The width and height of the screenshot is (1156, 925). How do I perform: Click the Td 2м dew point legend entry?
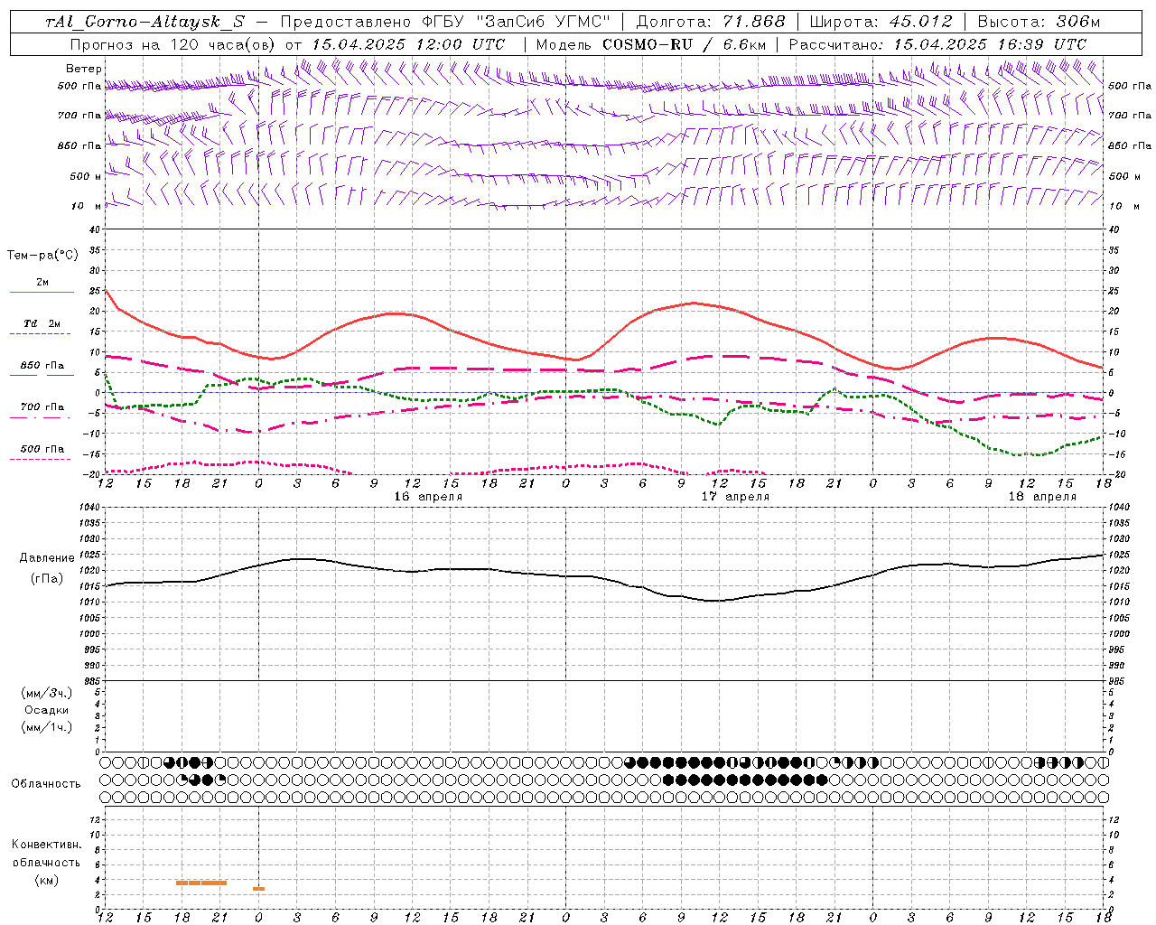coord(42,323)
